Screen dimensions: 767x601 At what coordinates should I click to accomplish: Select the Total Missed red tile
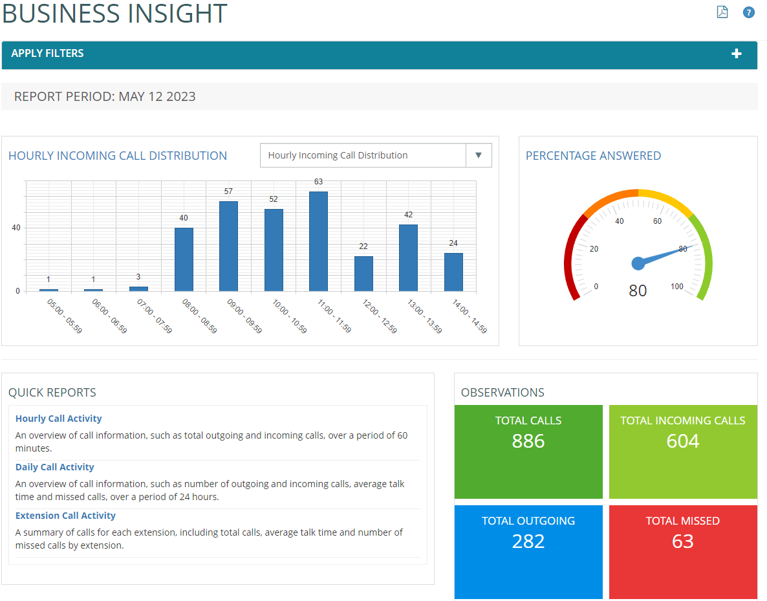coord(683,552)
